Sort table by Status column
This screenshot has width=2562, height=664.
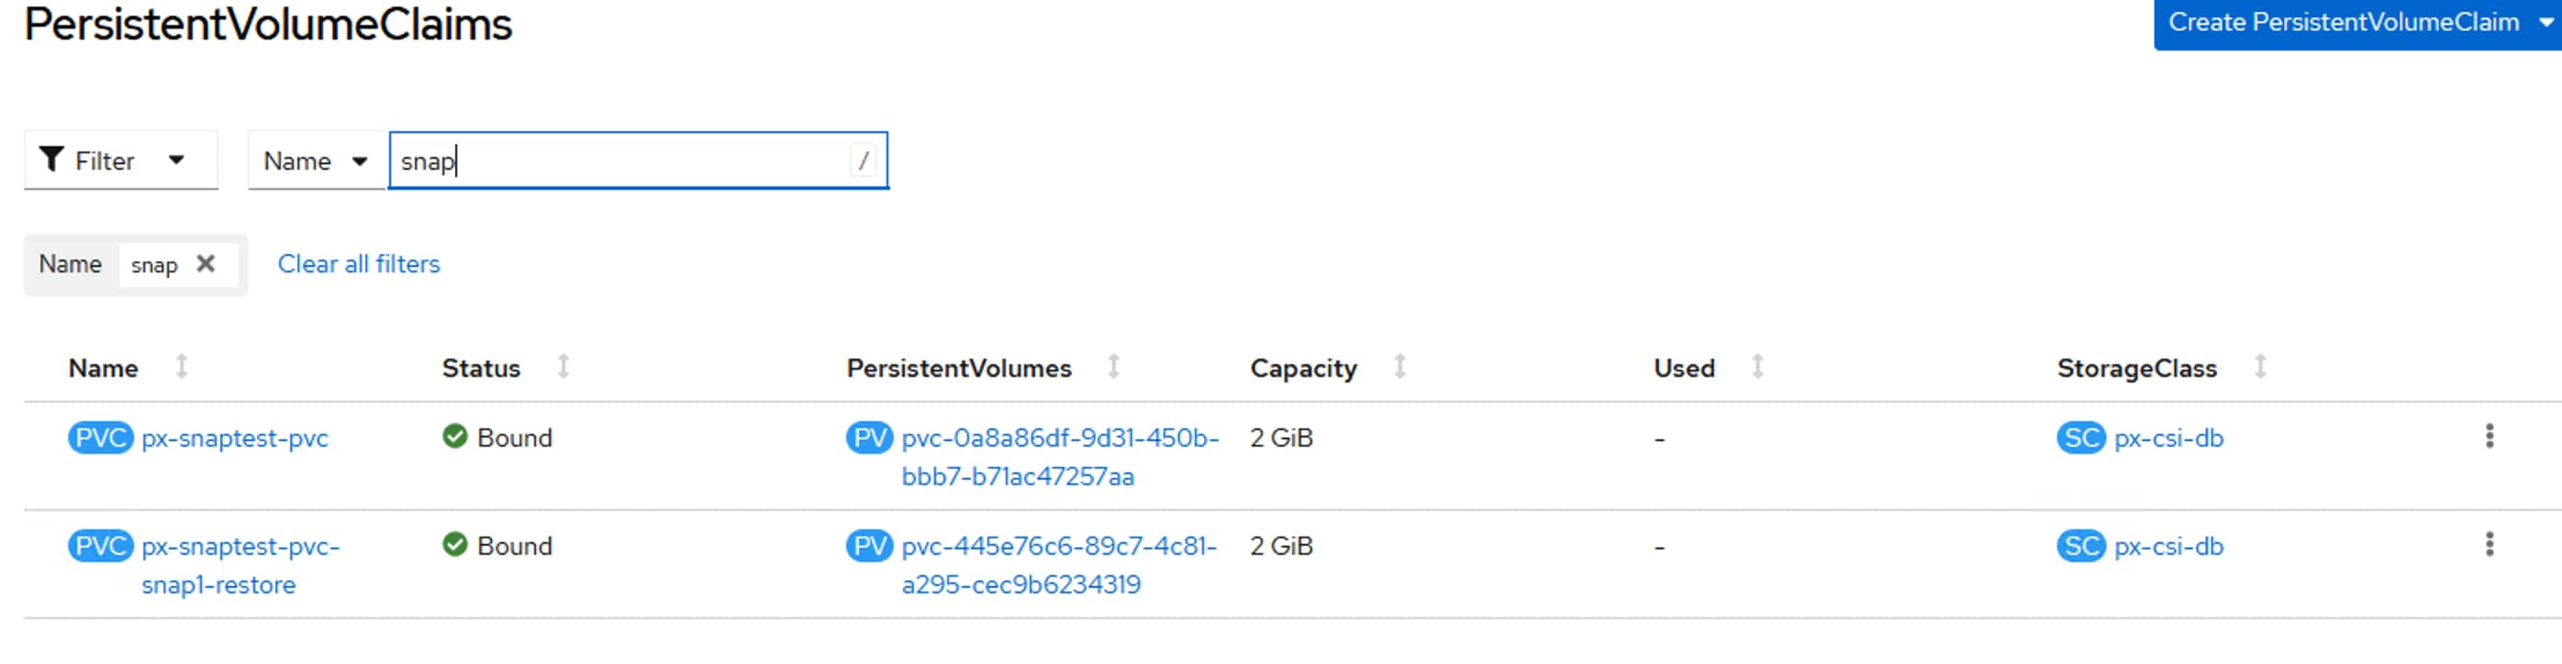(x=563, y=368)
